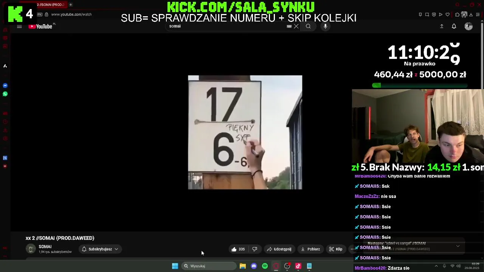Open Spotify from the taskbar
This screenshot has width=484, height=272.
pyautogui.click(x=265, y=266)
